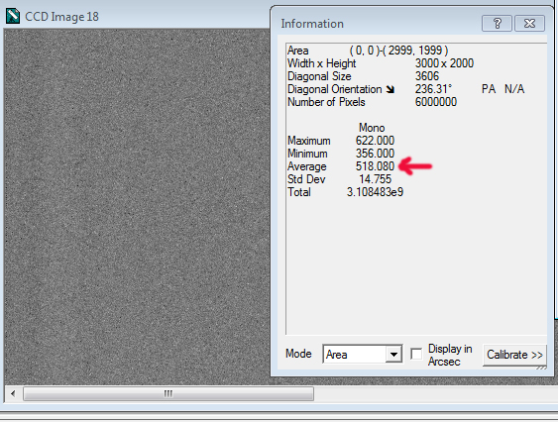Expand the Mode dropdown arrow

[x=393, y=355]
